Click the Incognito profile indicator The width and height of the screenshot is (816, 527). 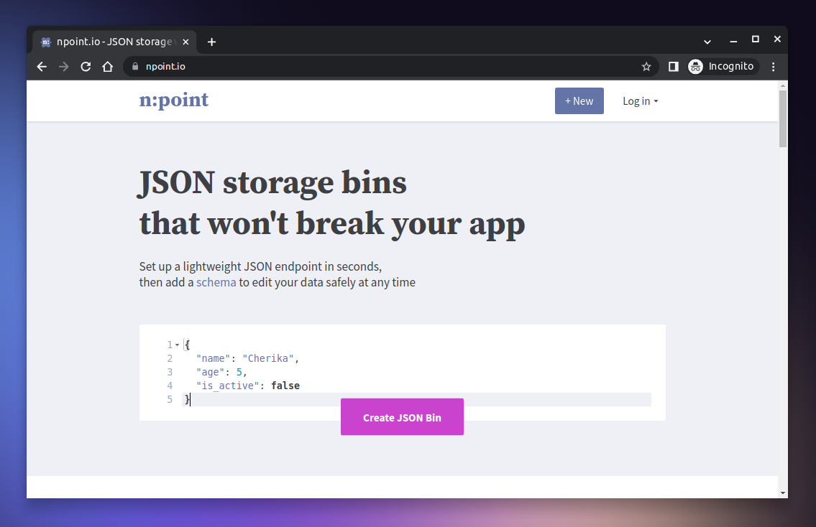[722, 67]
